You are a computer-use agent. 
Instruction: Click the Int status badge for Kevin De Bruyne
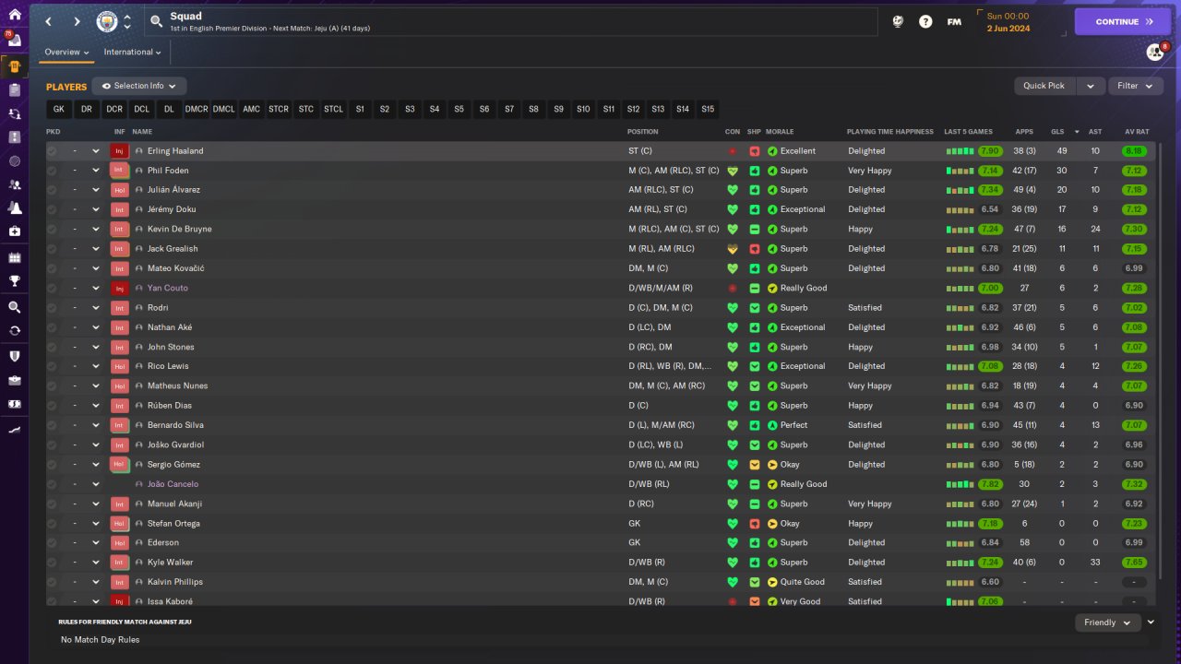[119, 229]
